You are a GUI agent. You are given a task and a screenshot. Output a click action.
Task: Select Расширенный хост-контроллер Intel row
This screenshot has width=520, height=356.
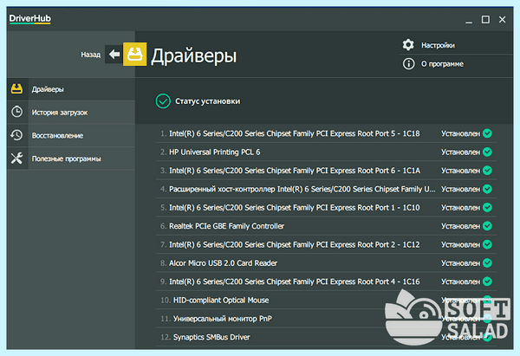pos(326,189)
